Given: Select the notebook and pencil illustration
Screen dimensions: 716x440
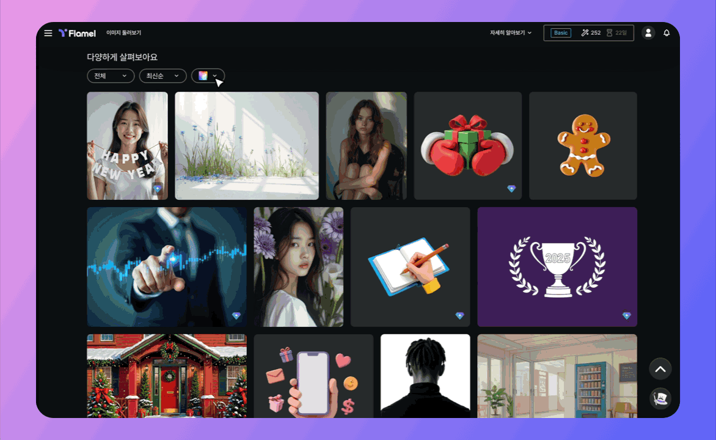Looking at the screenshot, I should [410, 267].
